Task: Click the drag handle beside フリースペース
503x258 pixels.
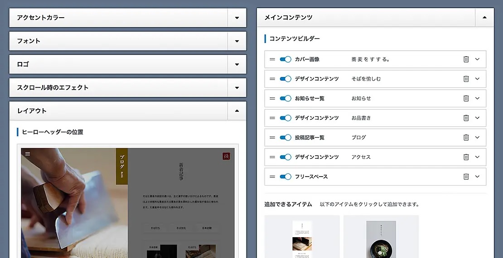Action: (x=272, y=177)
